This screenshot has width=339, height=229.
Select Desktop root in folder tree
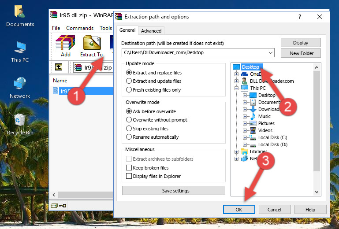click(x=250, y=67)
